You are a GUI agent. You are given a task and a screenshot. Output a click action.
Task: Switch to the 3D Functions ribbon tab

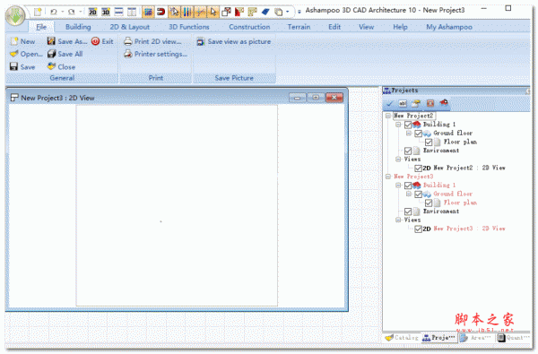click(189, 27)
